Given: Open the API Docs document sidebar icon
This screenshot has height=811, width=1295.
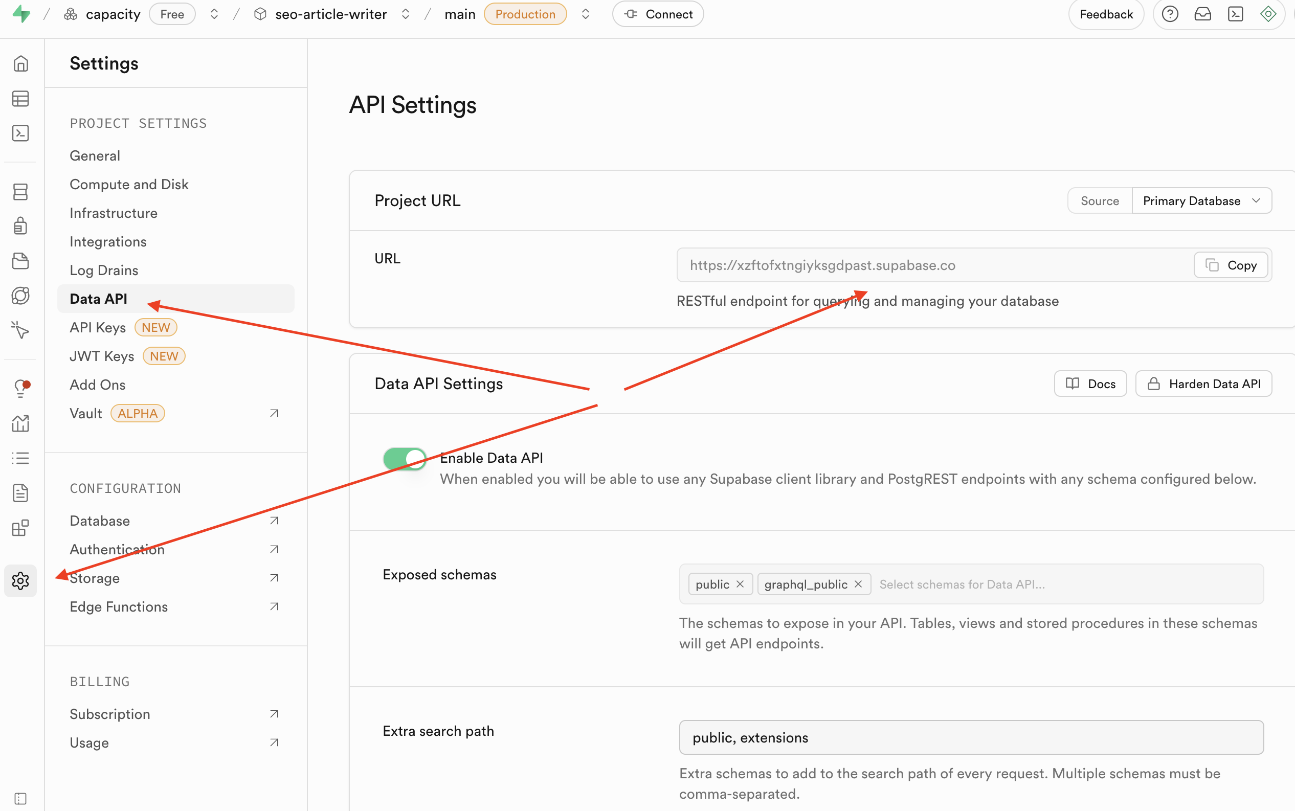Looking at the screenshot, I should [20, 492].
